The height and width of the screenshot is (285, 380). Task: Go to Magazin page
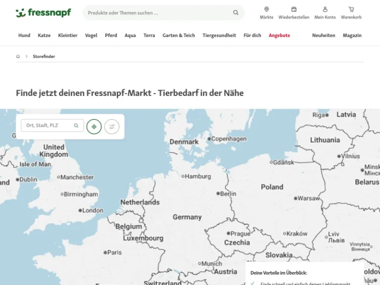pyautogui.click(x=352, y=36)
